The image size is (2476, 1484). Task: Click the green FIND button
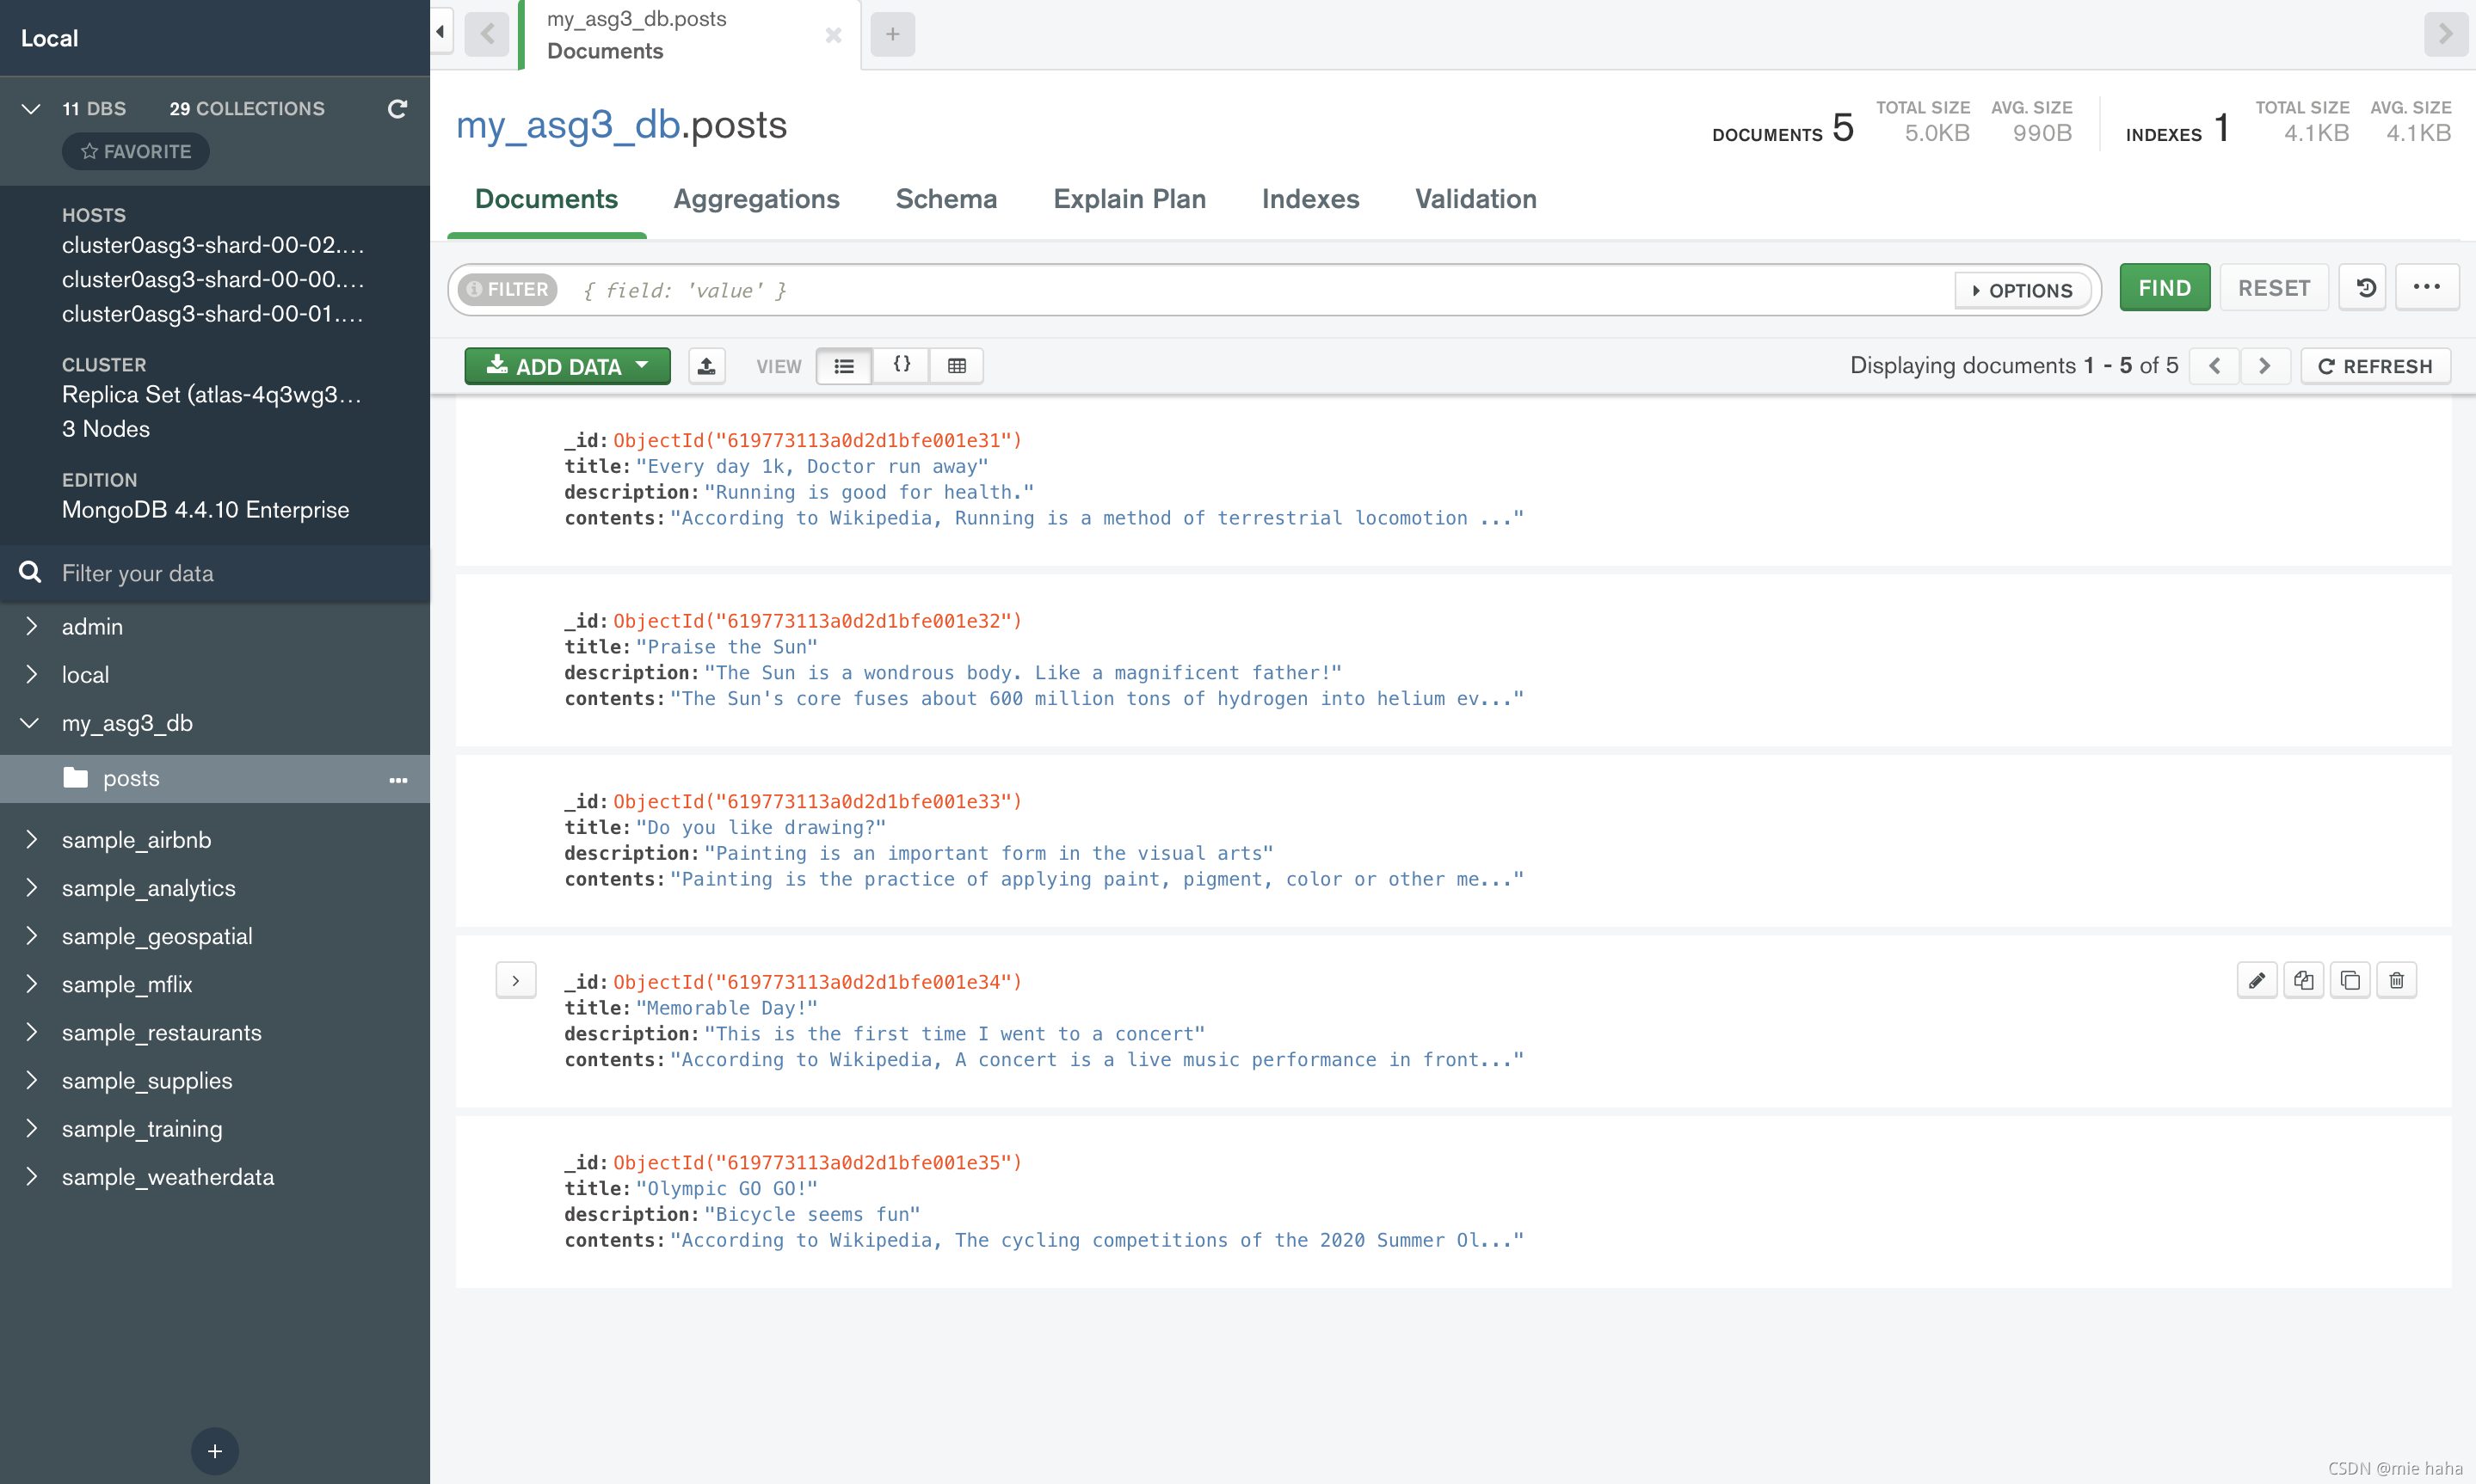click(x=2165, y=288)
